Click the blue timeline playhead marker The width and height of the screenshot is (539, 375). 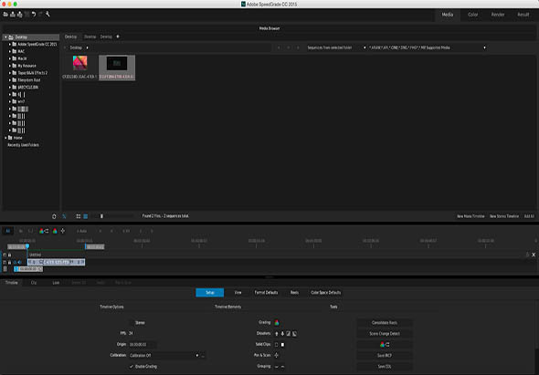pos(27,245)
